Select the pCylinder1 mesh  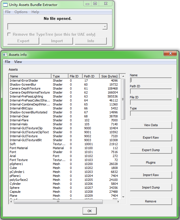pyautogui.click(x=65, y=172)
